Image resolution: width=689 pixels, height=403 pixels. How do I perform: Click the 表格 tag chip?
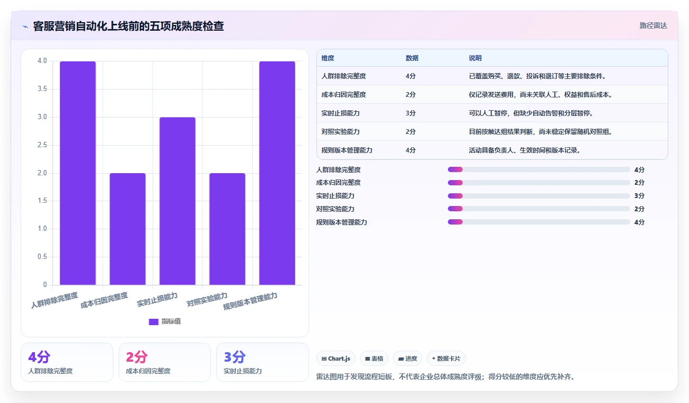374,359
